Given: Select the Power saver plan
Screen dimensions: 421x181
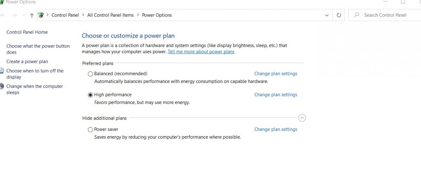Looking at the screenshot, I should coord(91,130).
